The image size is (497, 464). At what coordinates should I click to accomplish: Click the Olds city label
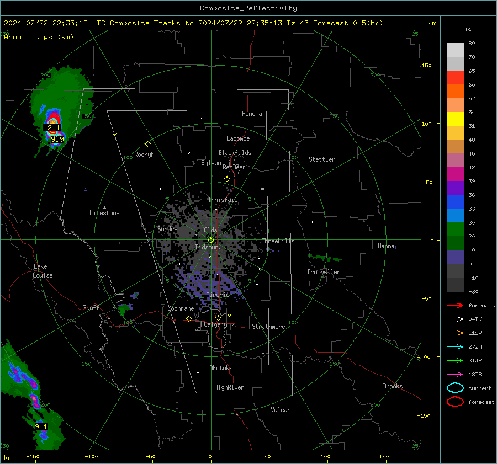[x=210, y=230]
